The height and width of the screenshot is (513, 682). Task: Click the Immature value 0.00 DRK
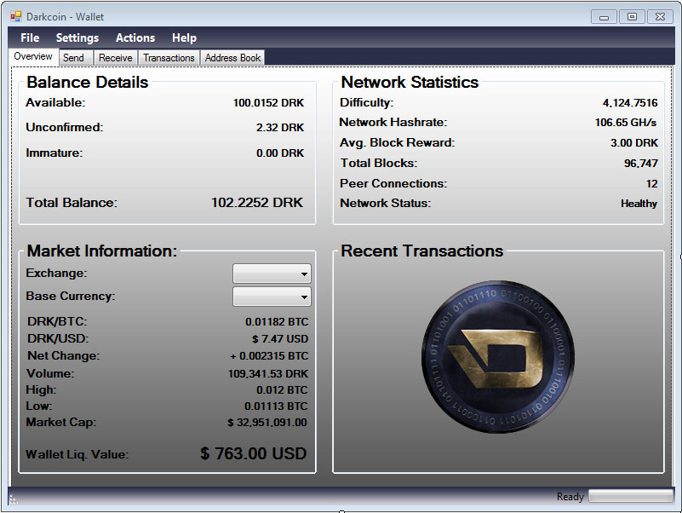click(280, 153)
